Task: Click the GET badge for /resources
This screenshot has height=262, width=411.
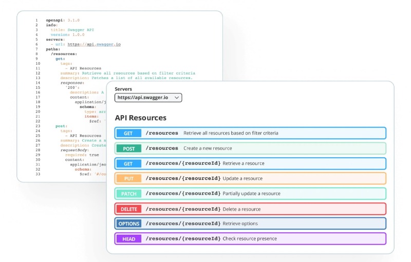Action: (129, 134)
